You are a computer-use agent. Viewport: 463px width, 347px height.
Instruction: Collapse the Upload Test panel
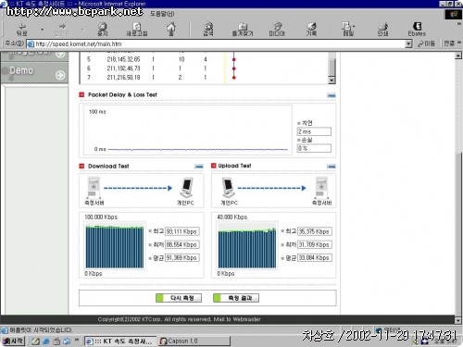click(x=332, y=167)
